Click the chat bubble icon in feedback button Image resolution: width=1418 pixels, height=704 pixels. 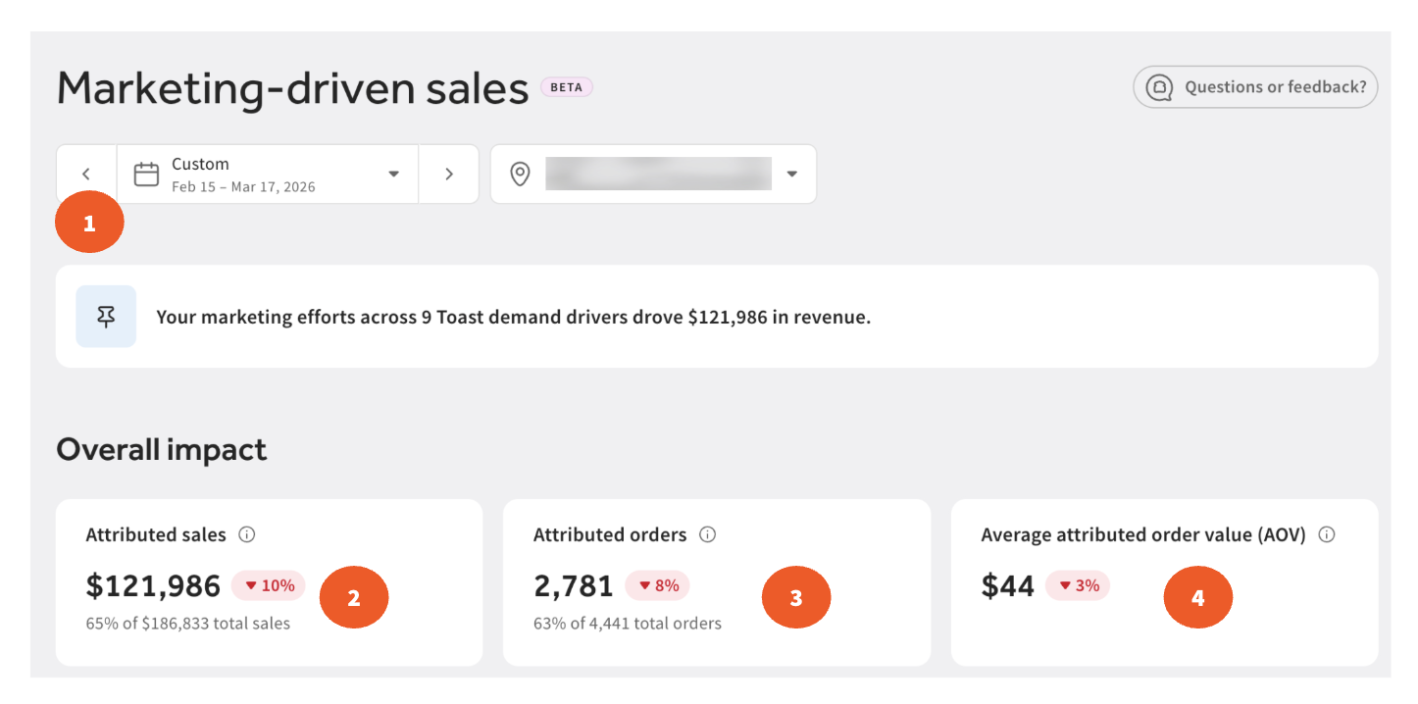click(x=1160, y=87)
